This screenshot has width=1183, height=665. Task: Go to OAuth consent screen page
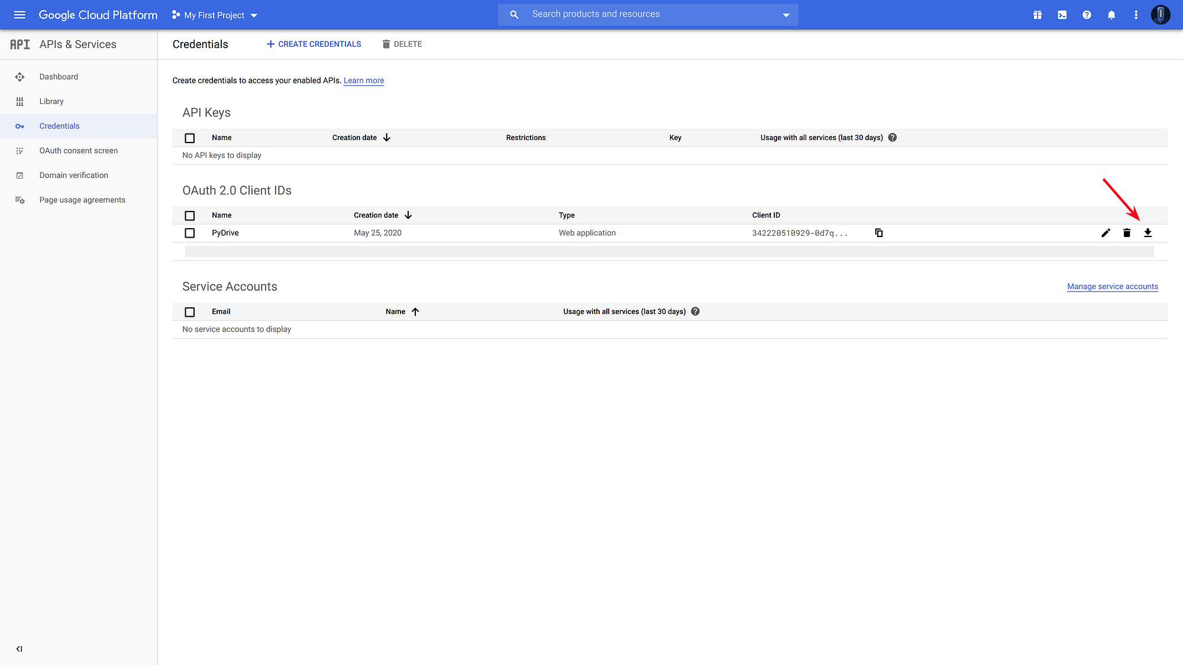tap(78, 151)
